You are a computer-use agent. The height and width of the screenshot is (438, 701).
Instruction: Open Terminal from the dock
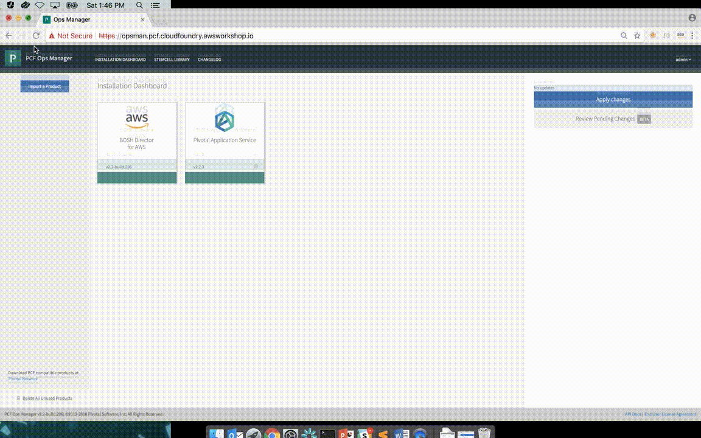click(x=327, y=434)
